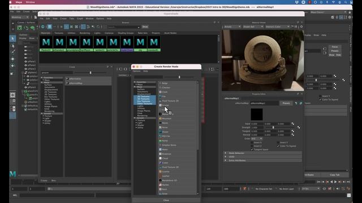Adjust icon size slider in Create Render Node

pos(179,77)
